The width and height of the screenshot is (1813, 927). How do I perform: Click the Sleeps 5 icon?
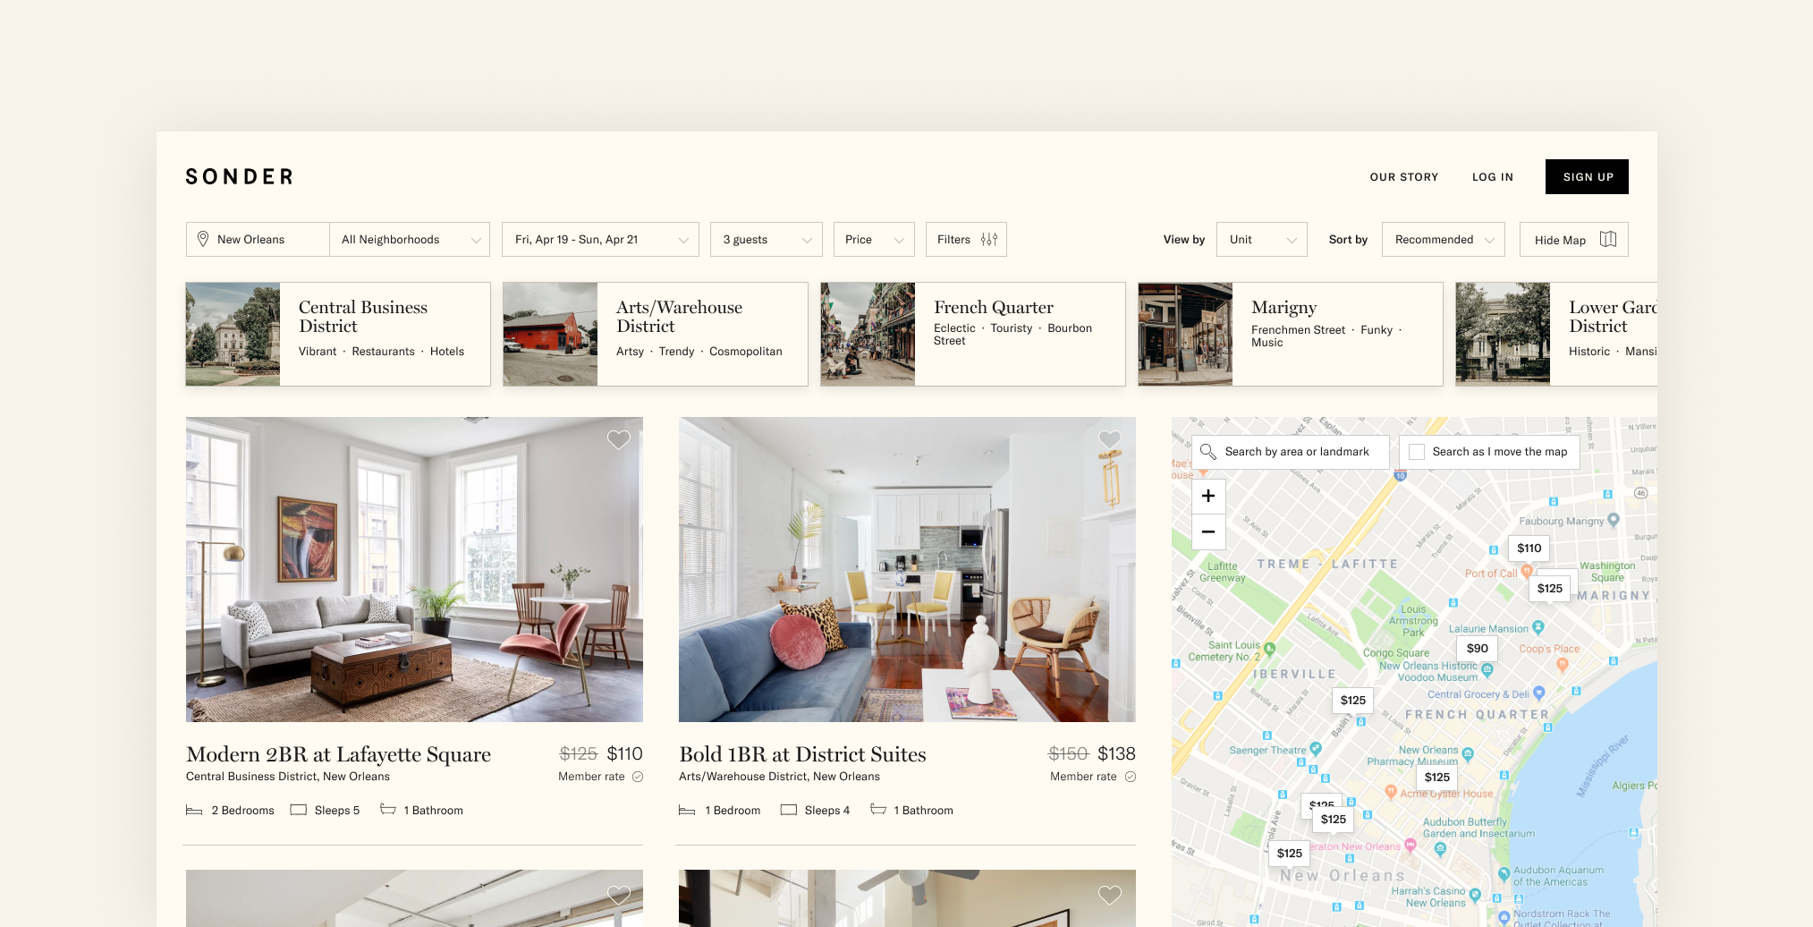click(299, 810)
